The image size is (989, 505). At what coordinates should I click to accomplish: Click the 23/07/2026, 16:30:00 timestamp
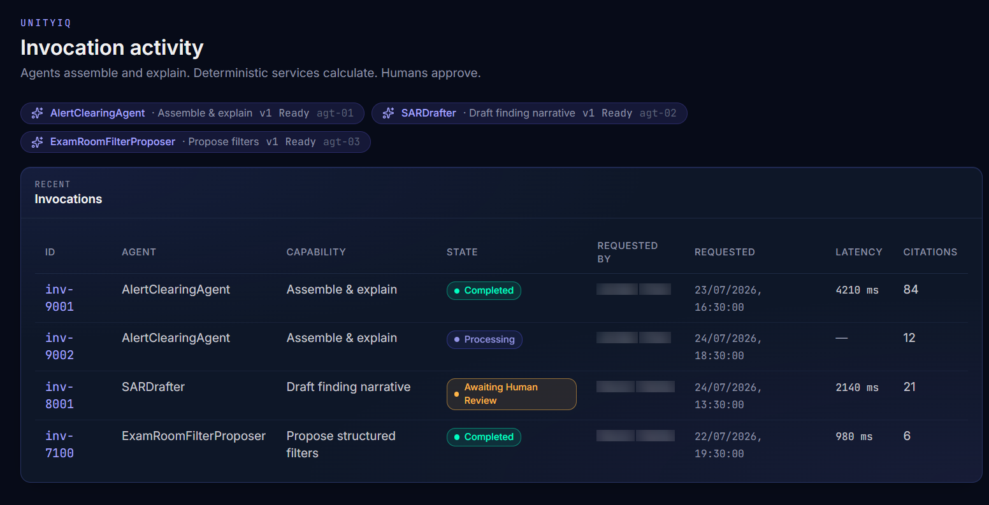[728, 299]
